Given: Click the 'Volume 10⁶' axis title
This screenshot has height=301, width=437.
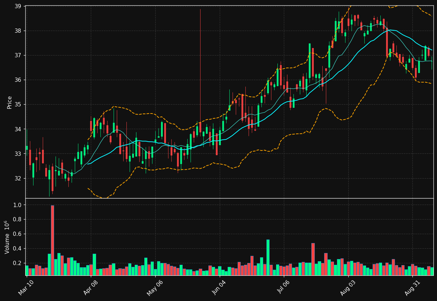Looking at the screenshot, I should (7, 237).
